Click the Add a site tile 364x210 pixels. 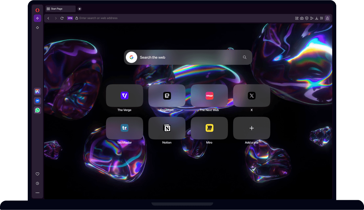coord(252,128)
